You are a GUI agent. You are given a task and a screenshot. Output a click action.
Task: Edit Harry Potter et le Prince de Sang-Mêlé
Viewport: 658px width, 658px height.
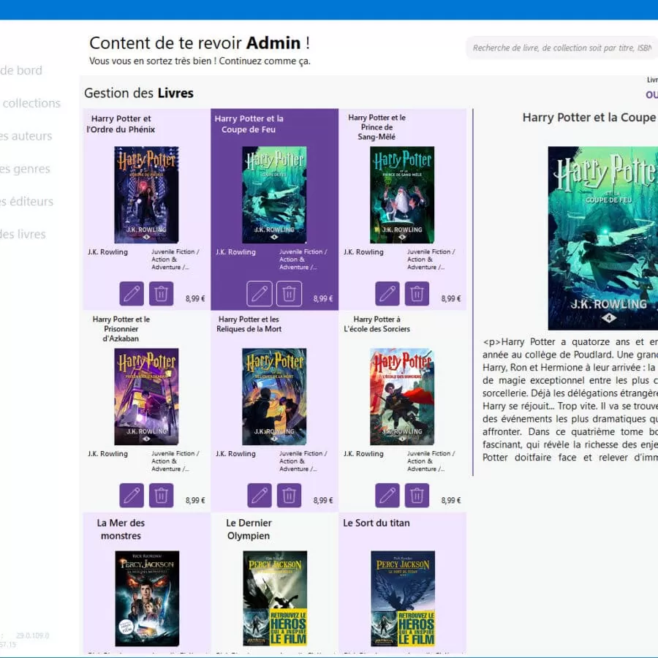387,293
